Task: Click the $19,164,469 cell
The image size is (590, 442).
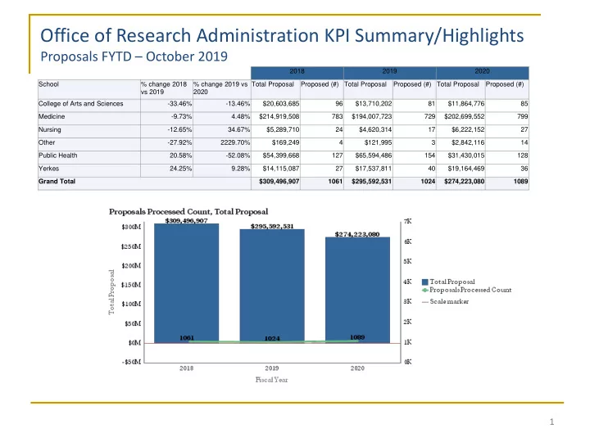Action: pyautogui.click(x=461, y=169)
